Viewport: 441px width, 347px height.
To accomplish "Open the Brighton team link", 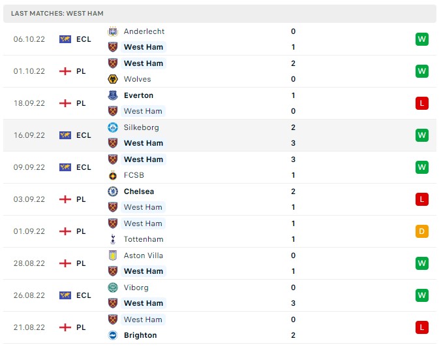I will pyautogui.click(x=140, y=335).
